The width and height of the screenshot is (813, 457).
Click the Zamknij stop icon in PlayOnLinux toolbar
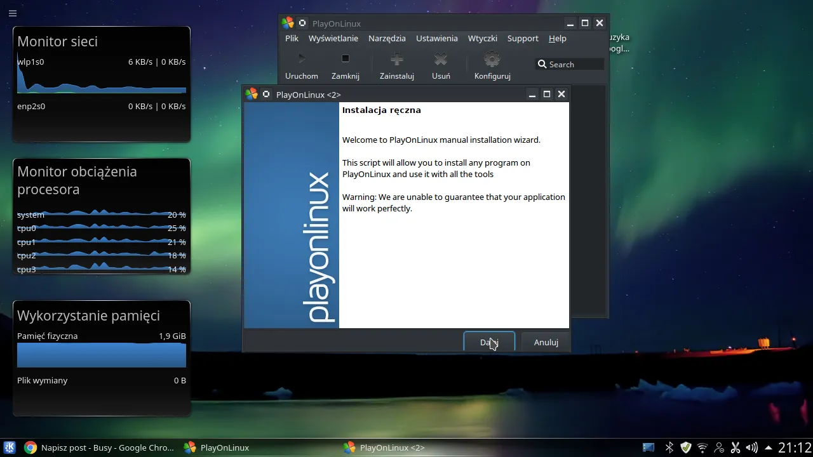(x=346, y=59)
